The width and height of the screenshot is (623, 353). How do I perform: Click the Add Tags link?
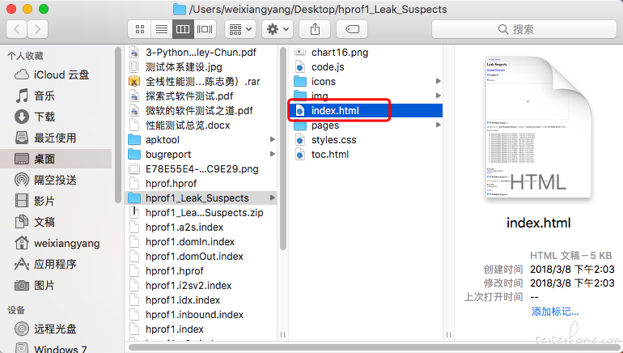pyautogui.click(x=554, y=312)
